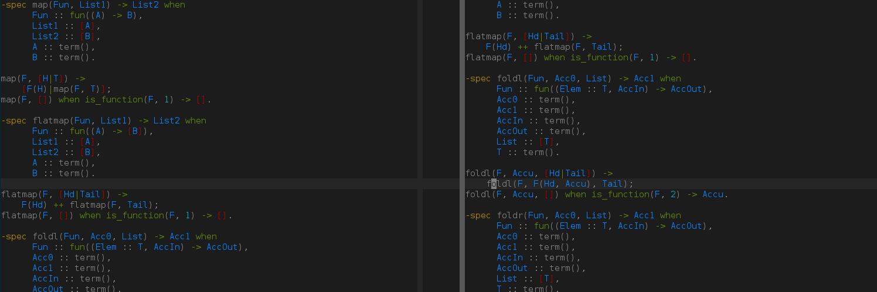Click 'foldl(F, Accu, [Hd|Tail]) ->' line
This screenshot has width=877, height=292.
pyautogui.click(x=539, y=173)
